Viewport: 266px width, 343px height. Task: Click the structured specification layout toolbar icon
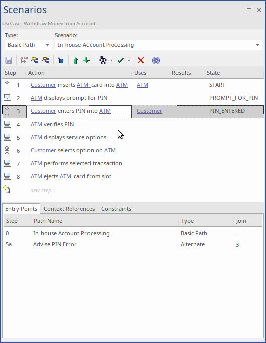click(x=24, y=60)
